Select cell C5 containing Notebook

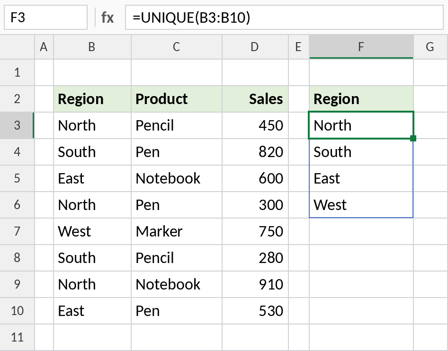177,178
